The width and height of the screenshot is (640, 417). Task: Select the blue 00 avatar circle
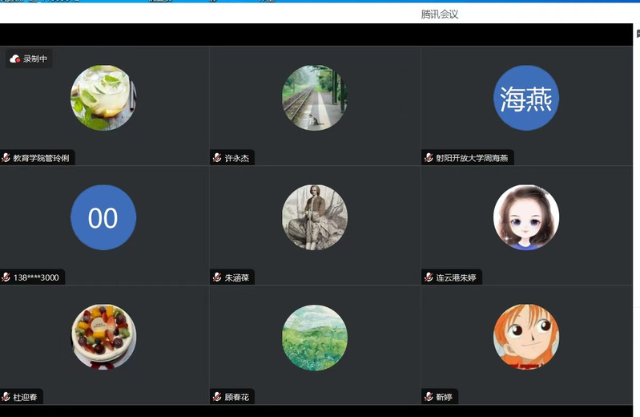point(103,217)
